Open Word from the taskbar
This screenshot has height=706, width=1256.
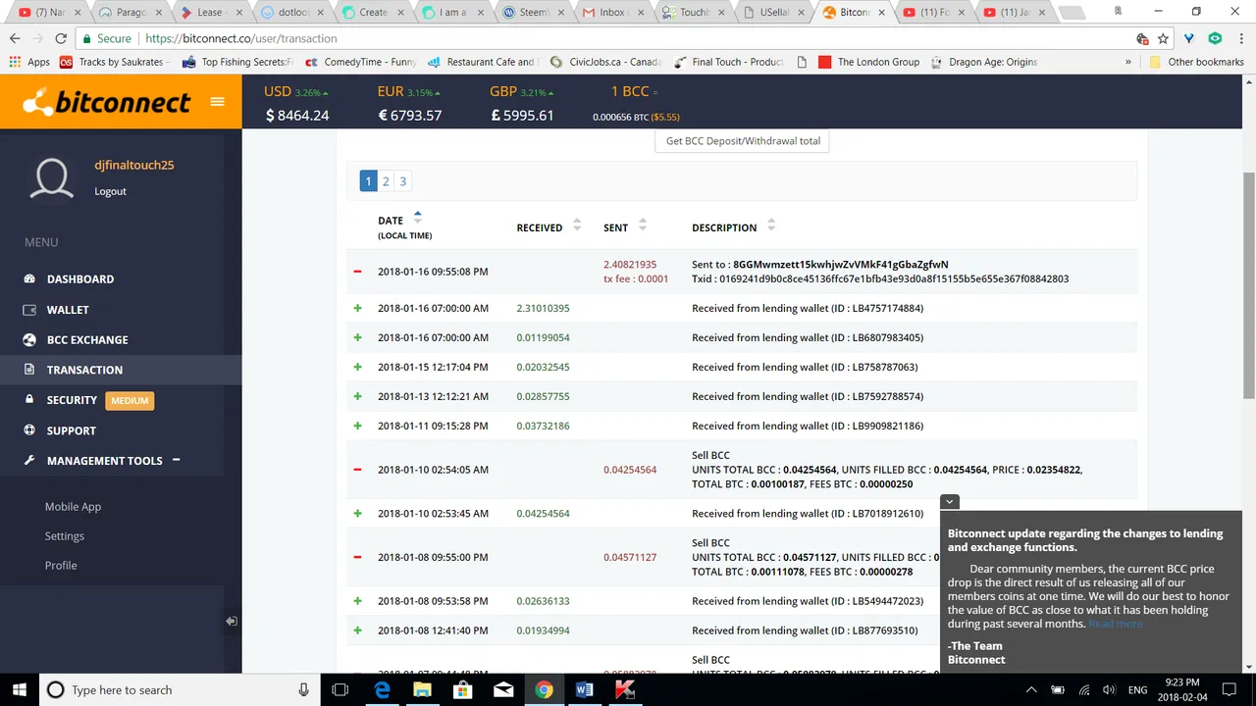point(584,689)
